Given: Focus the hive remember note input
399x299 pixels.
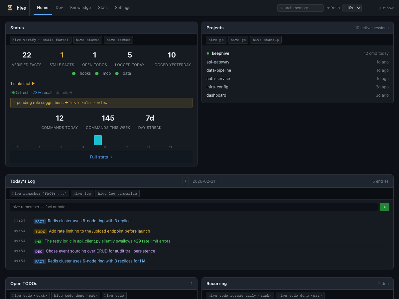Looking at the screenshot, I should click(194, 207).
